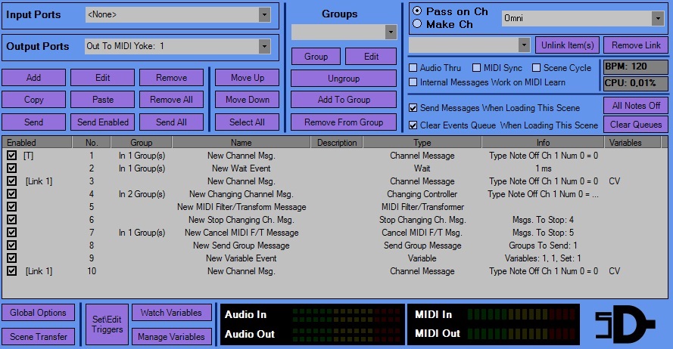This screenshot has height=349, width=673.
Task: Click the Edit button under Groups
Action: point(371,56)
